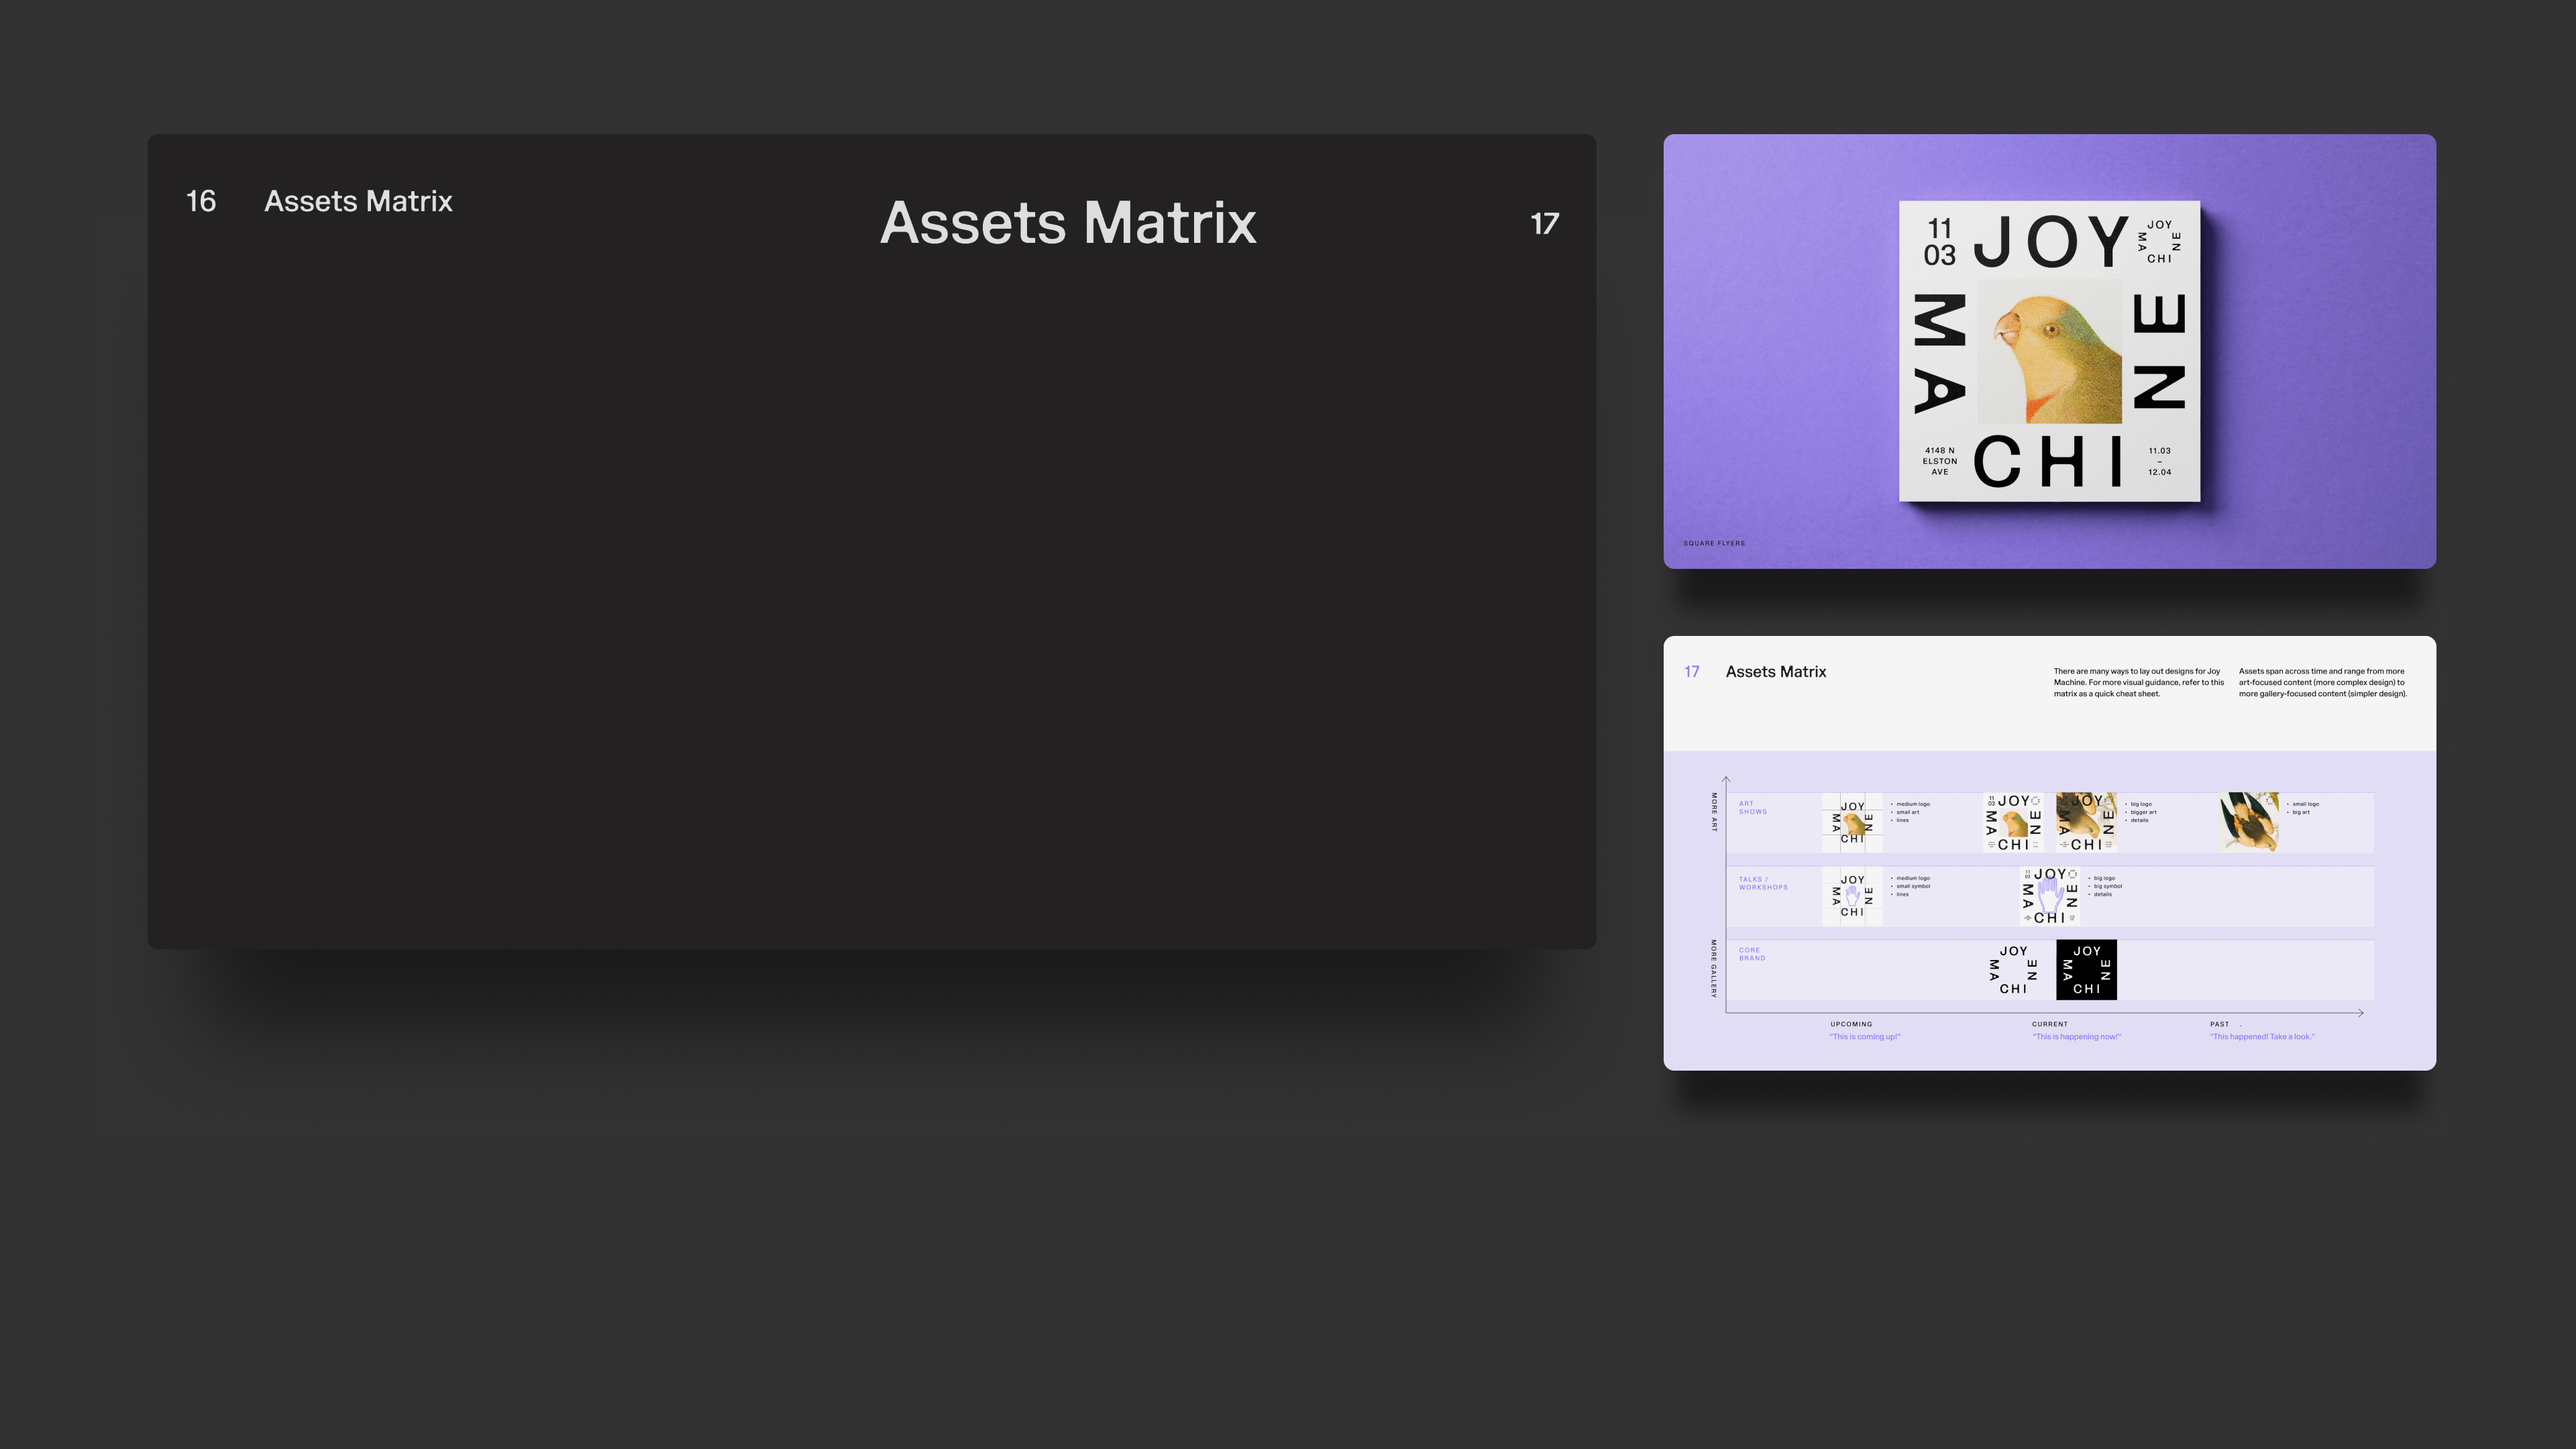Click the black Joy Machine core brand logo
Viewport: 2576px width, 1449px height.
click(2086, 969)
